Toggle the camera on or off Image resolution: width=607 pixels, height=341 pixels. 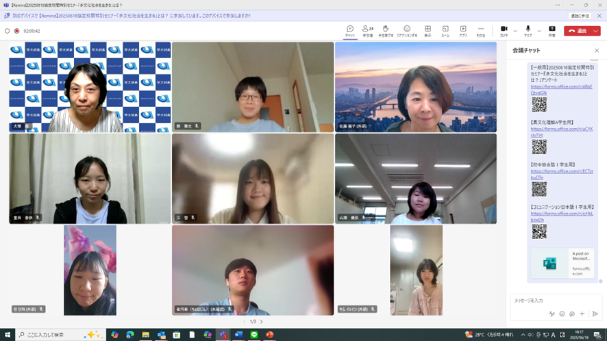click(504, 30)
